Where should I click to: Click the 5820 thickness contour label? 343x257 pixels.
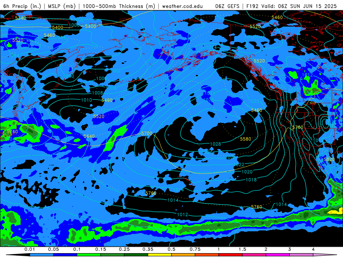(x=329, y=159)
